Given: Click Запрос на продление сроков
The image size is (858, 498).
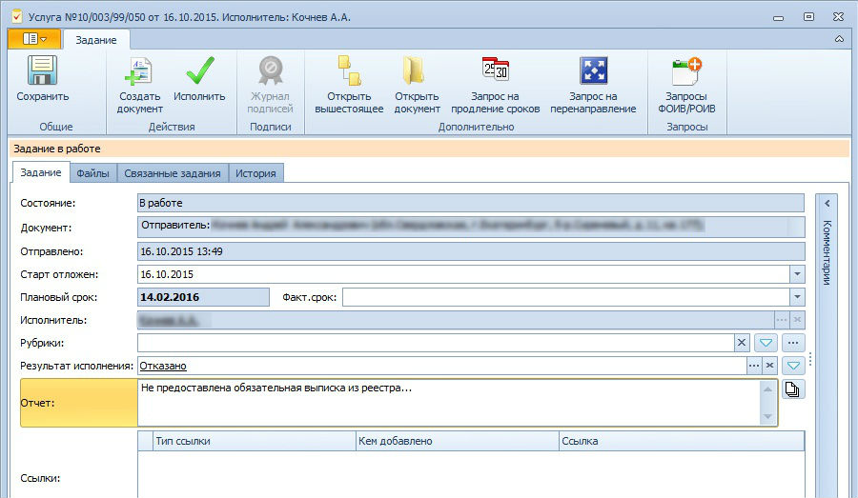Looking at the screenshot, I should [495, 85].
